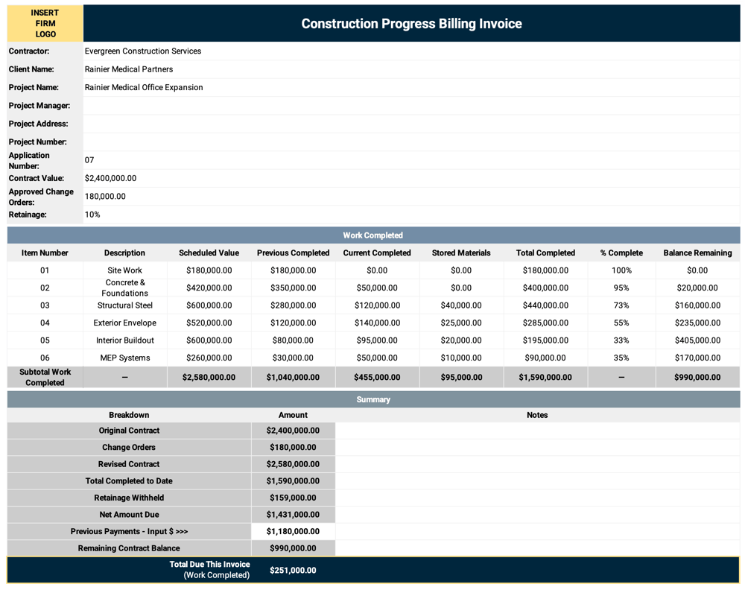Viewport: 745px width, 590px height.
Task: Select subtotal stored materials $95,000.00
Action: [461, 377]
